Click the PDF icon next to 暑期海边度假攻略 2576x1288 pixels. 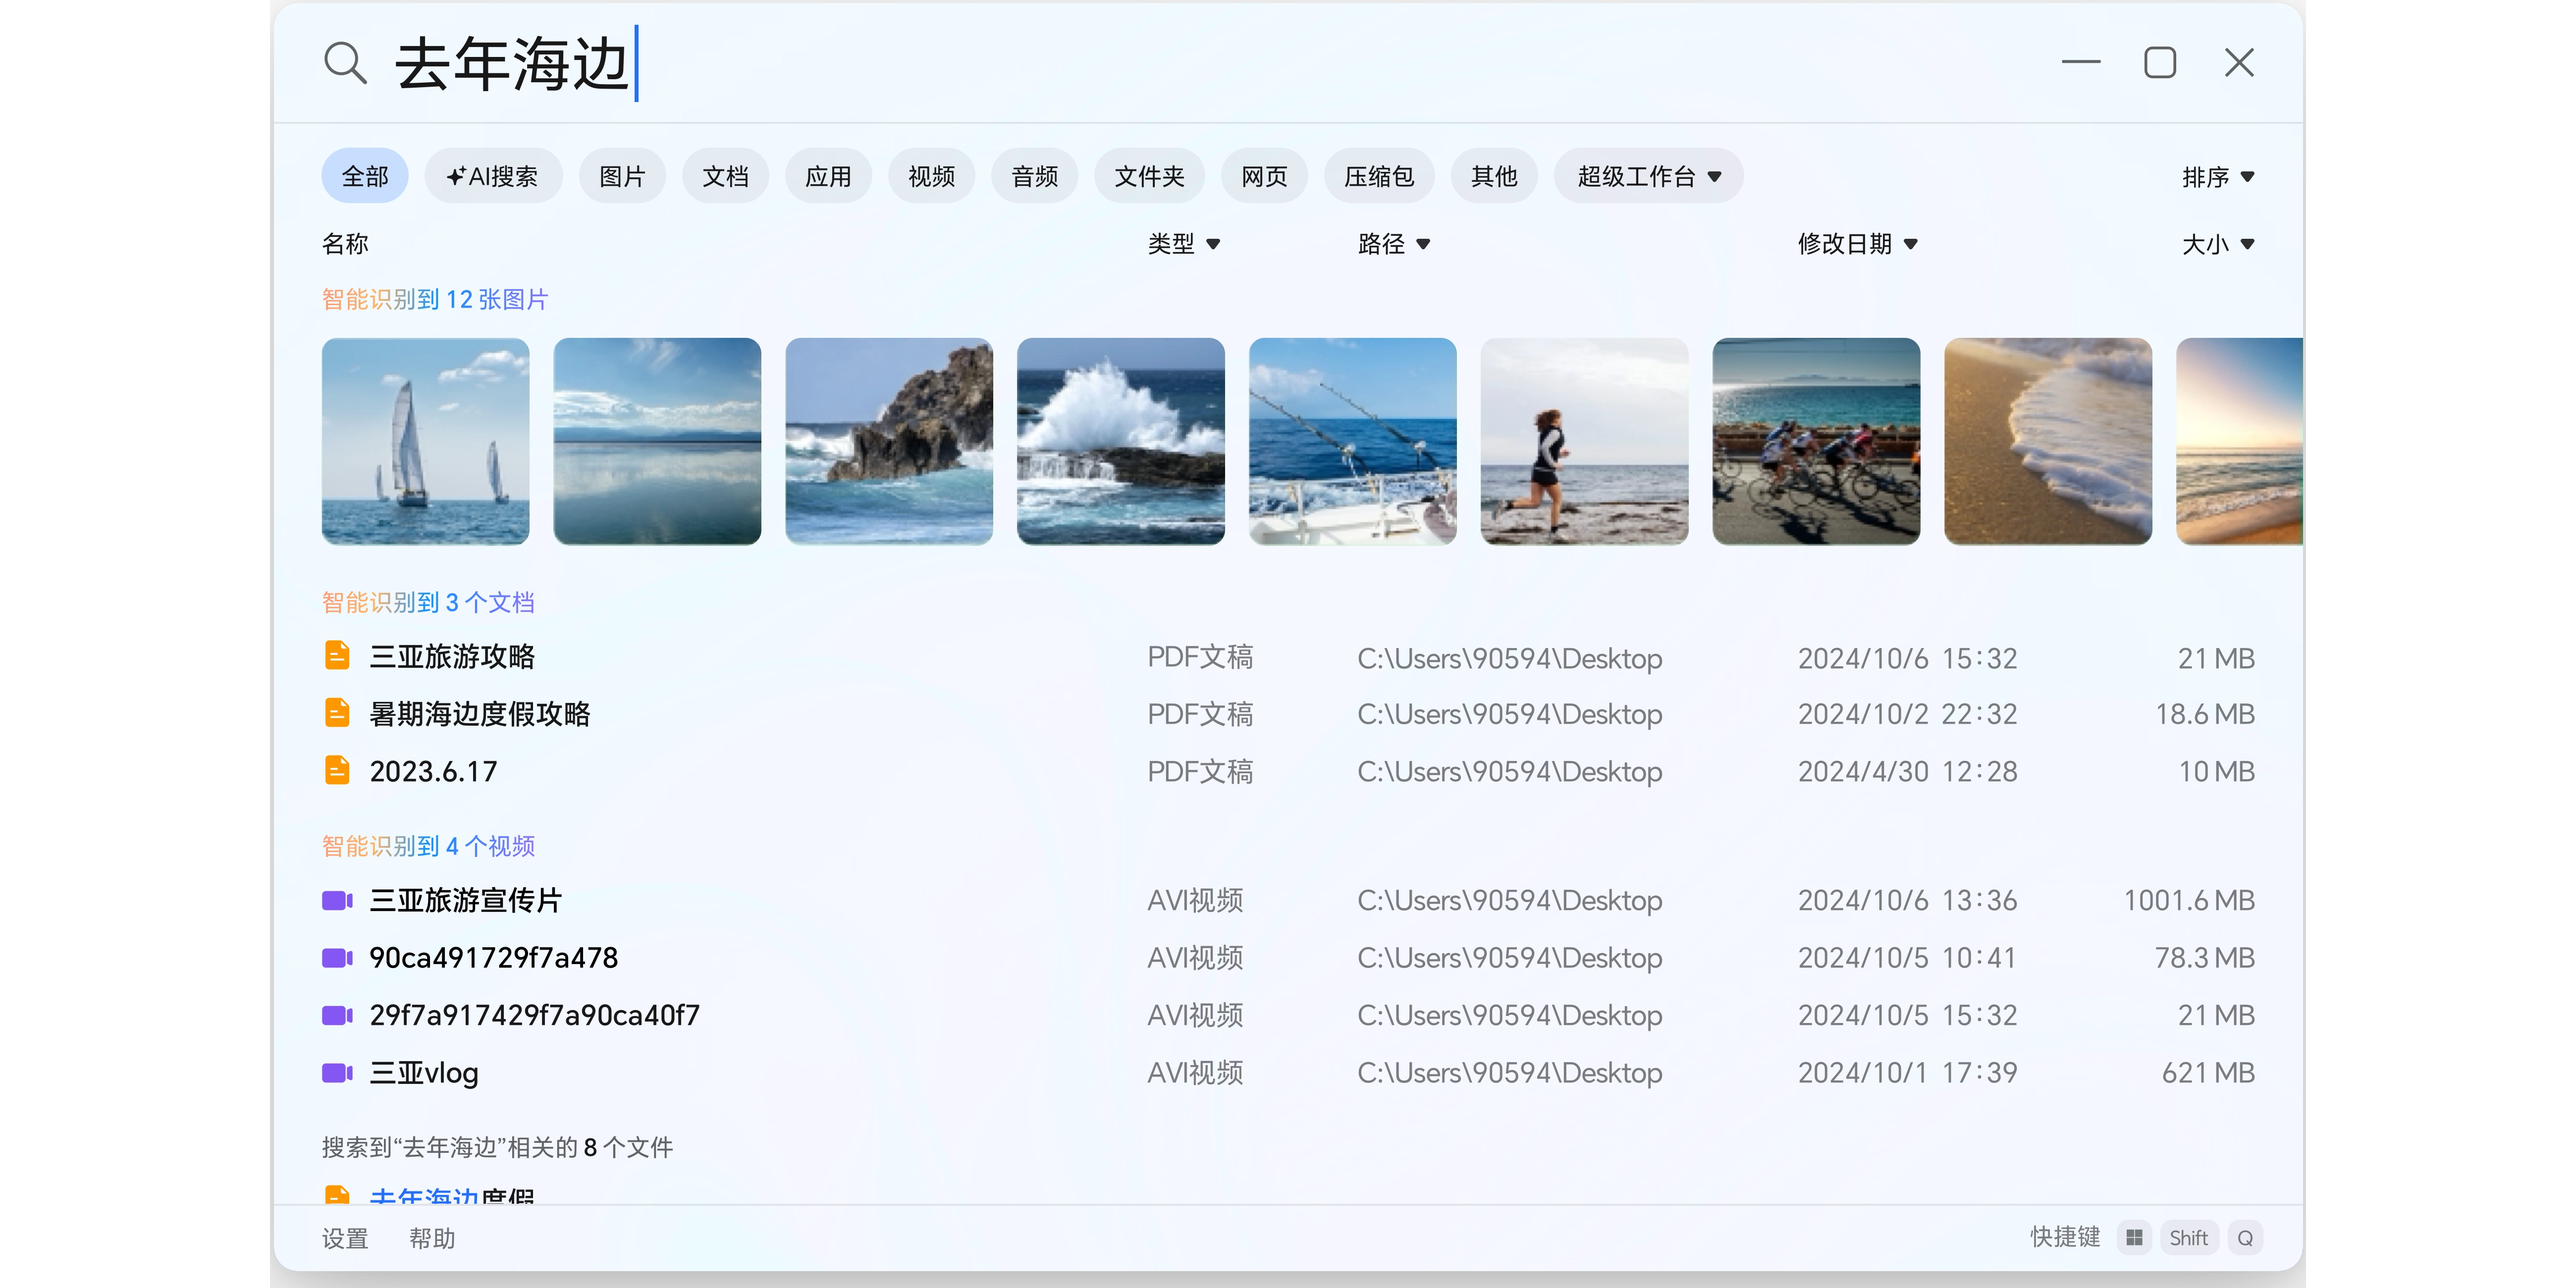click(x=337, y=713)
